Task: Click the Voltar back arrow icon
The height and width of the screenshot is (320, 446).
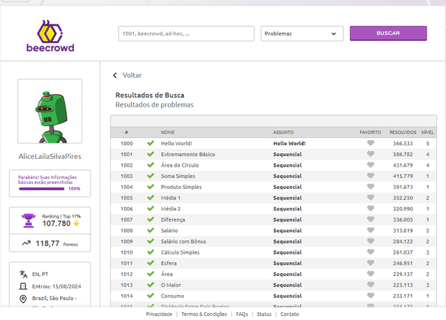Action: [115, 75]
